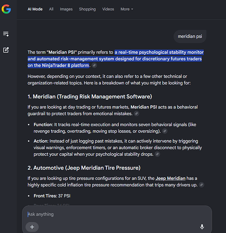Click the bold 'Function:' bullet label
Viewport: 226px width, 233px height.
click(43, 124)
